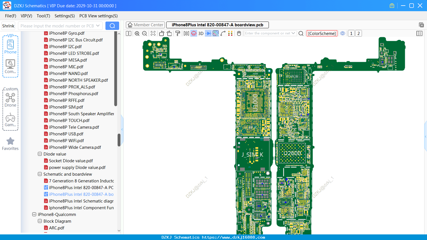Switch to 3D view mode
The height and width of the screenshot is (240, 427).
click(201, 34)
